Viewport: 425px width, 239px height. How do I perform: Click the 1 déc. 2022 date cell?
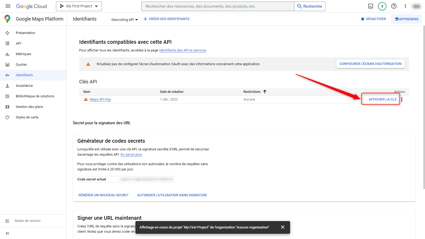click(169, 99)
